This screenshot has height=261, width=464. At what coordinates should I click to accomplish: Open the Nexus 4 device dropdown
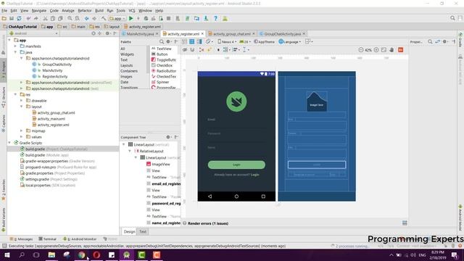227,42
